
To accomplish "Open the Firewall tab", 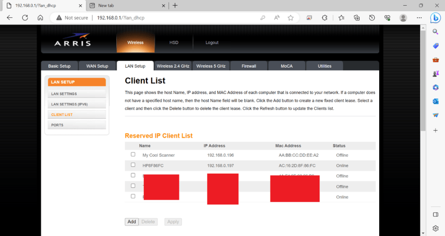I will tap(249, 66).
